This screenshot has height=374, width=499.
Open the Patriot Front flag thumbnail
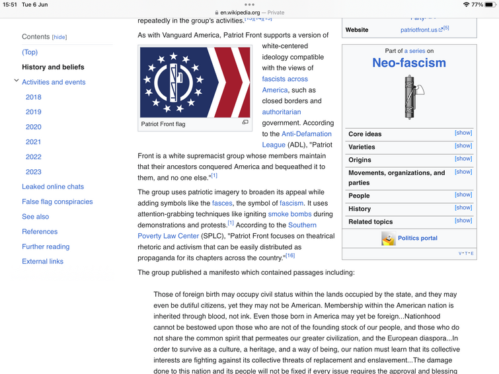point(195,83)
